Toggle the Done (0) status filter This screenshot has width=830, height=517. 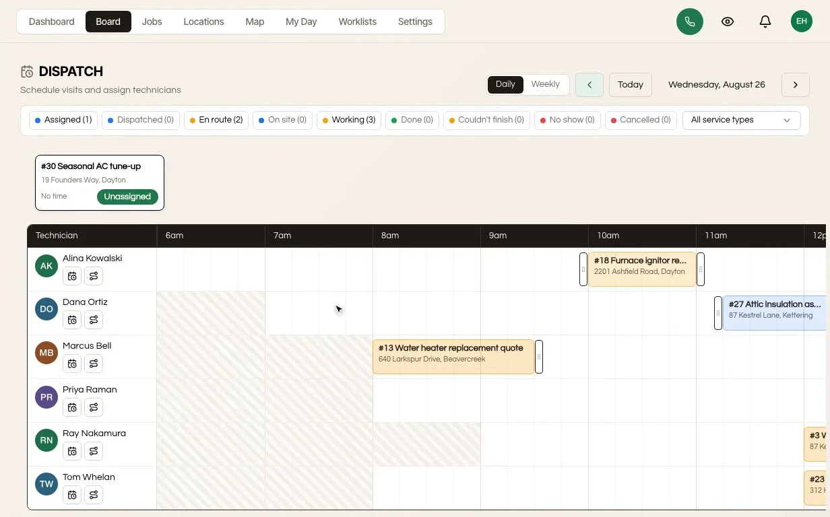pos(412,120)
